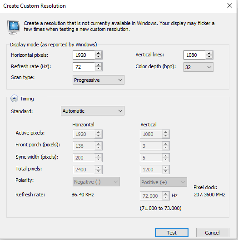Close the Create Custom Resolution dialog
The width and height of the screenshot is (238, 240).
click(230, 5)
